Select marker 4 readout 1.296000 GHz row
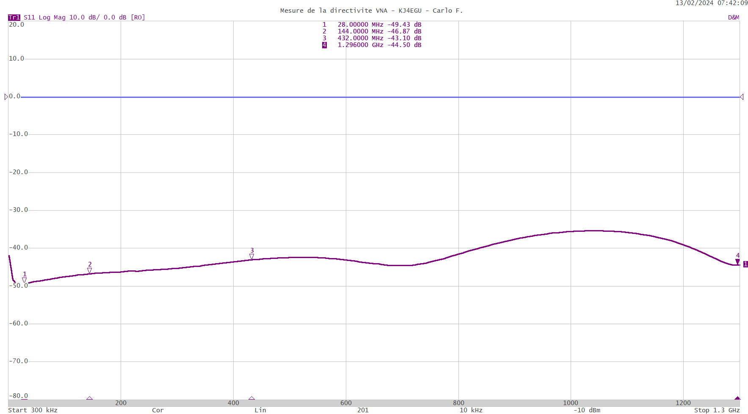Image resolution: width=748 pixels, height=414 pixels. coord(372,45)
